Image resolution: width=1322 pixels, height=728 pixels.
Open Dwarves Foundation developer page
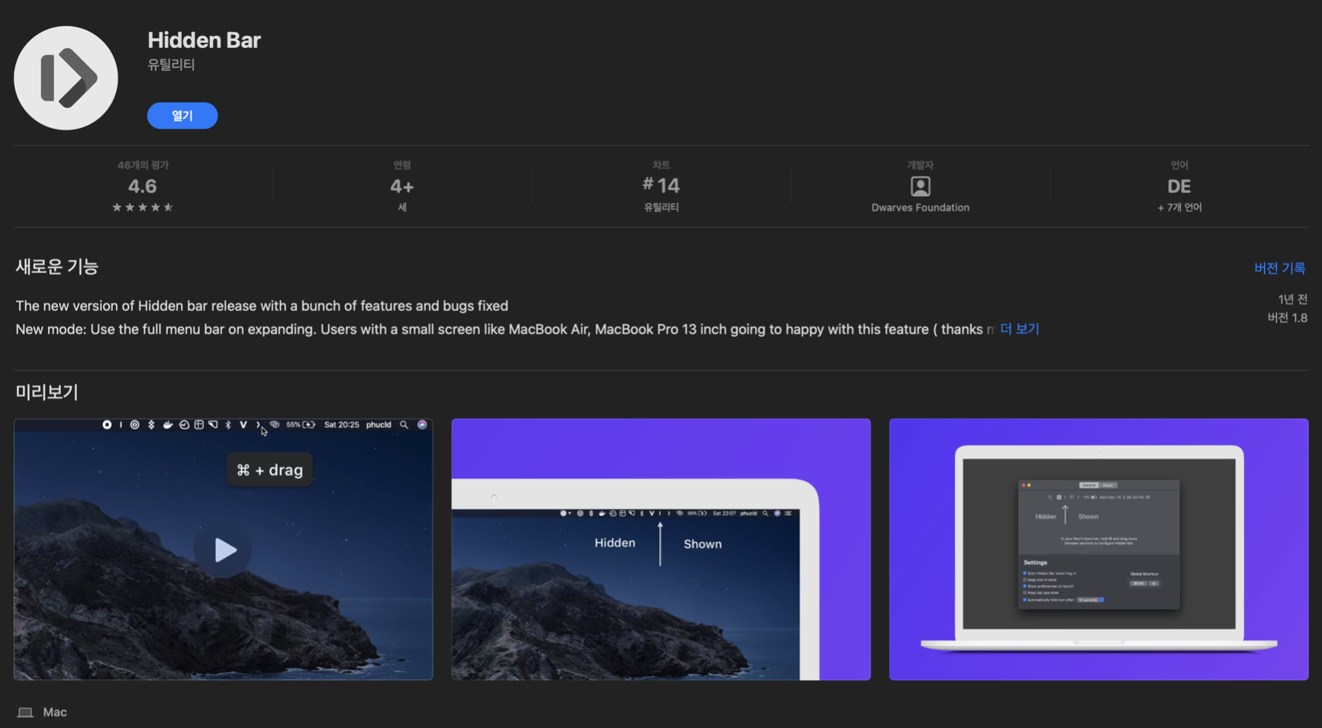(921, 208)
